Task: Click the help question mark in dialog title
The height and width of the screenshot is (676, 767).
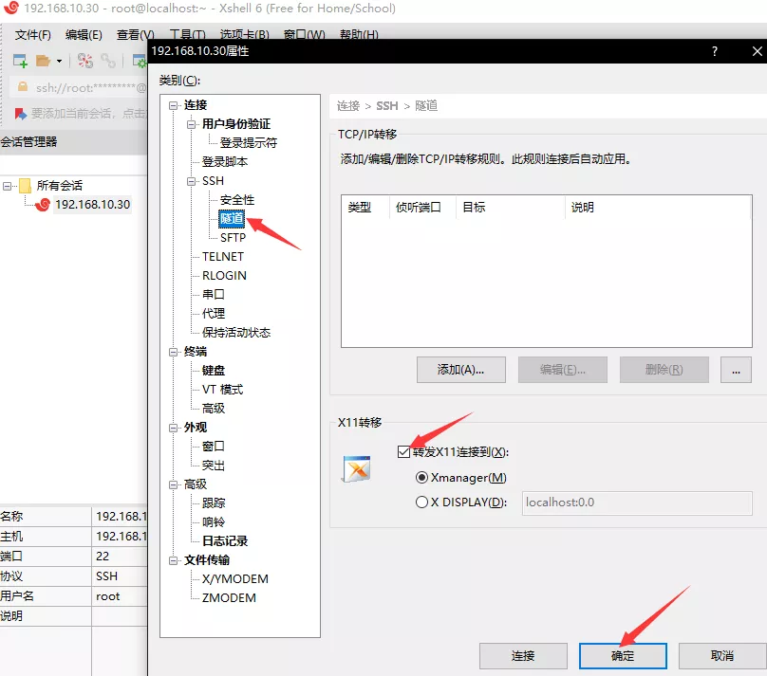Action: [715, 52]
